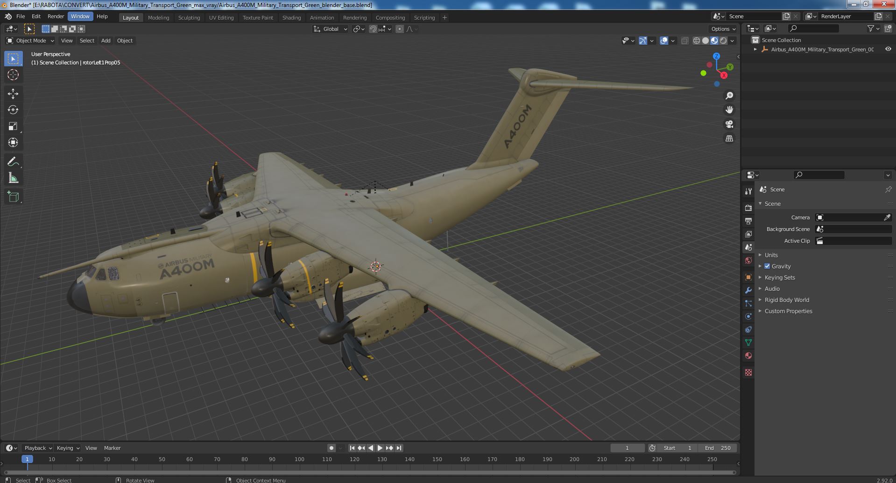Toggle the camera view icon
Image resolution: width=896 pixels, height=483 pixels.
[x=729, y=124]
